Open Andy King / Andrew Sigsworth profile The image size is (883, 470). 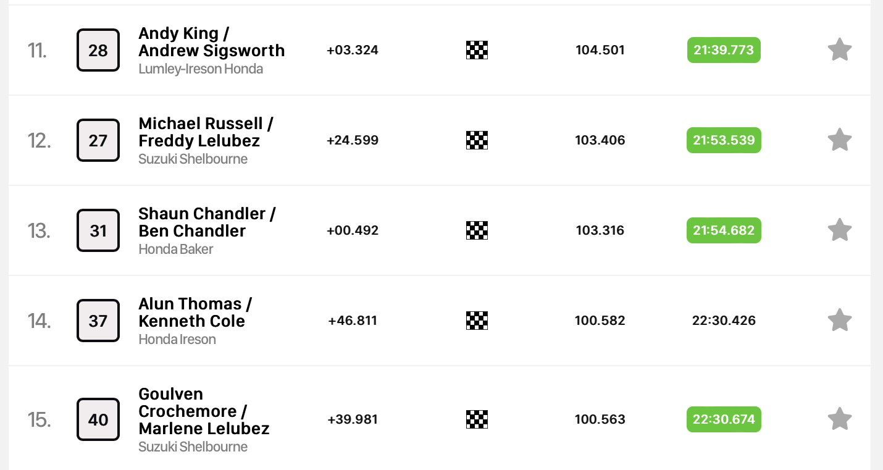(212, 42)
